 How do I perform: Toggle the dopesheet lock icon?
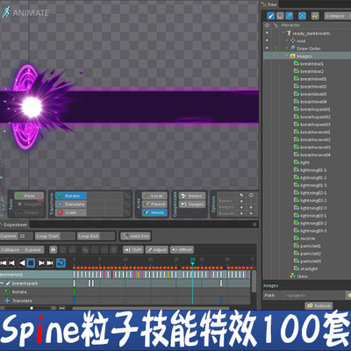tap(53, 250)
